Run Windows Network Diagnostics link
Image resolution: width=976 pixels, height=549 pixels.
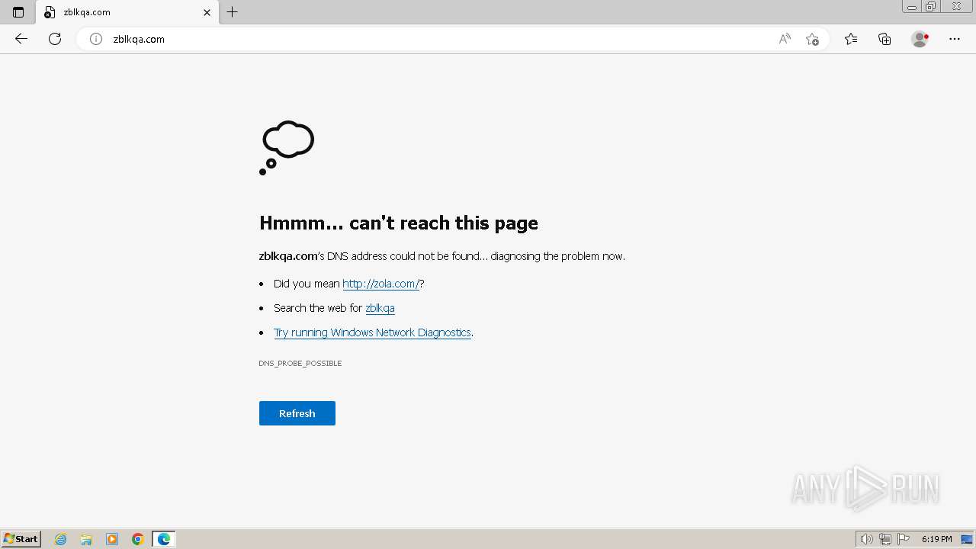coord(372,332)
